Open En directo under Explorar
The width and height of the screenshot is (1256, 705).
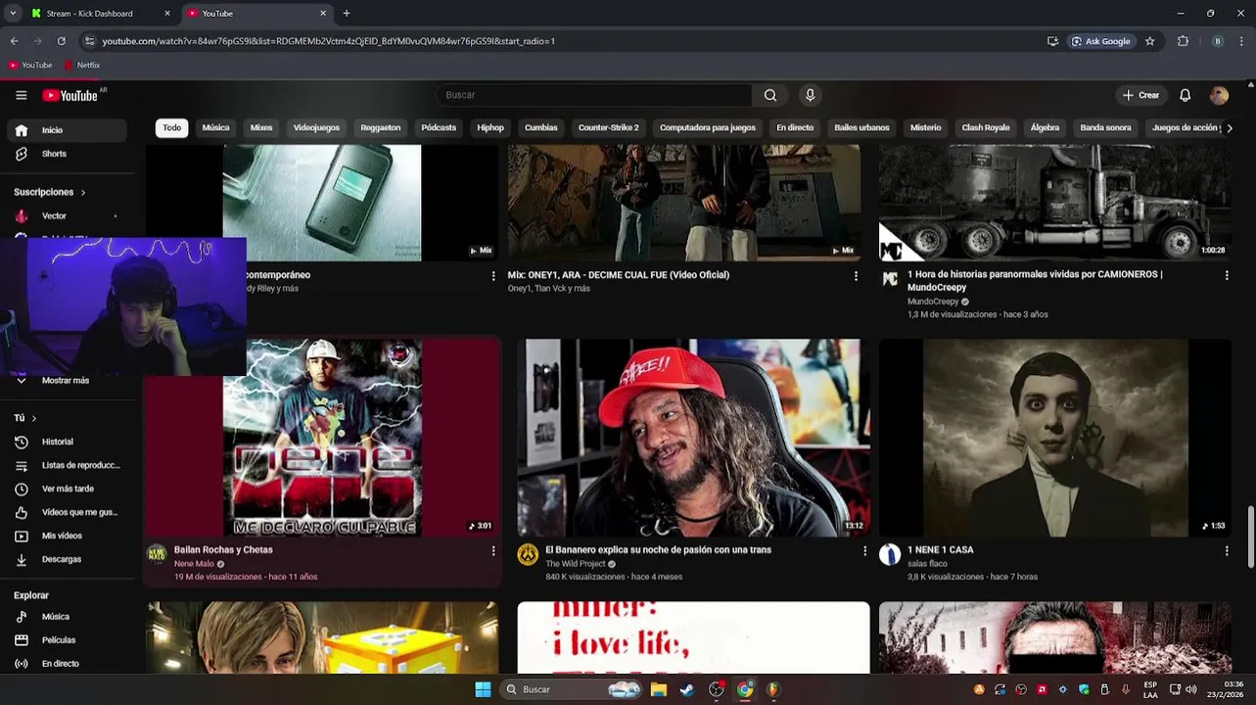coord(67,663)
